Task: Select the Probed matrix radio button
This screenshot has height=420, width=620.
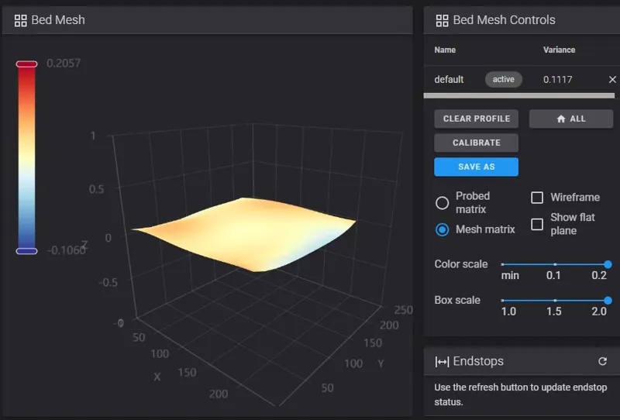Action: (442, 203)
